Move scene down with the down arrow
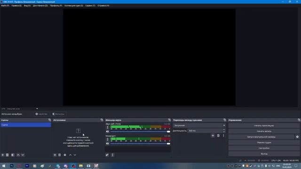 (x=23, y=155)
